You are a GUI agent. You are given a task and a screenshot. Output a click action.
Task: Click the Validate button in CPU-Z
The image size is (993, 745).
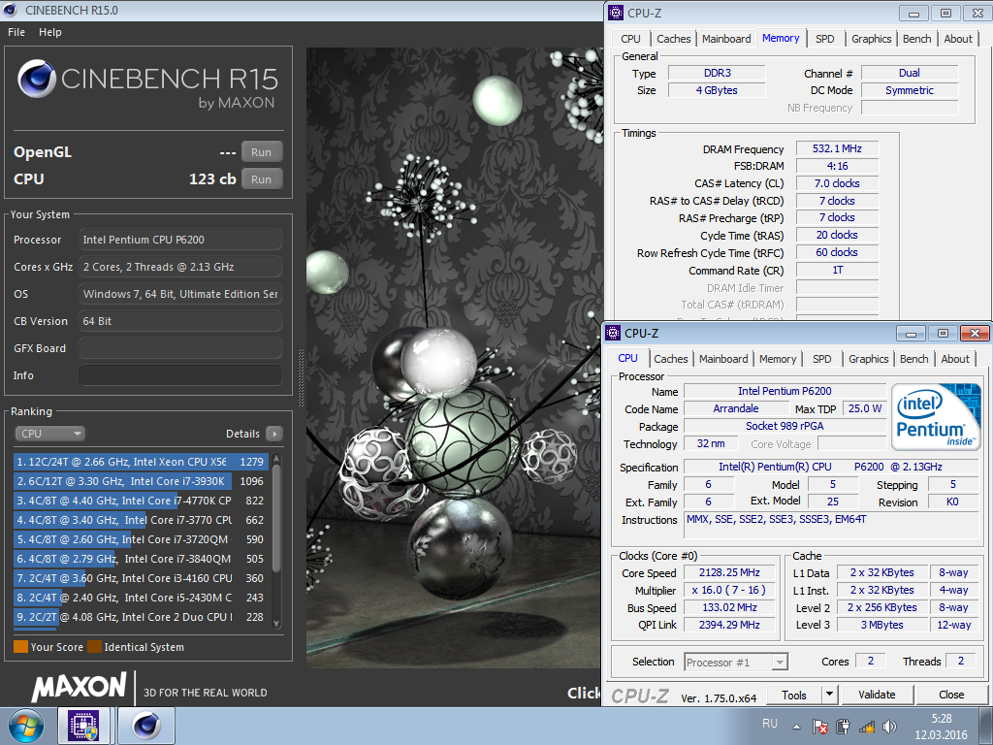[x=877, y=695]
